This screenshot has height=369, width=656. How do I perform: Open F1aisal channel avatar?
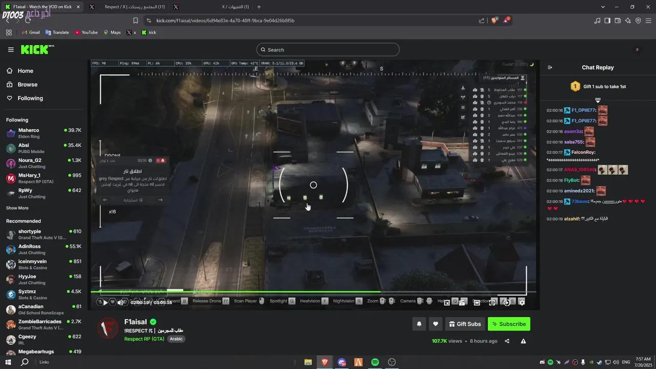point(108,329)
